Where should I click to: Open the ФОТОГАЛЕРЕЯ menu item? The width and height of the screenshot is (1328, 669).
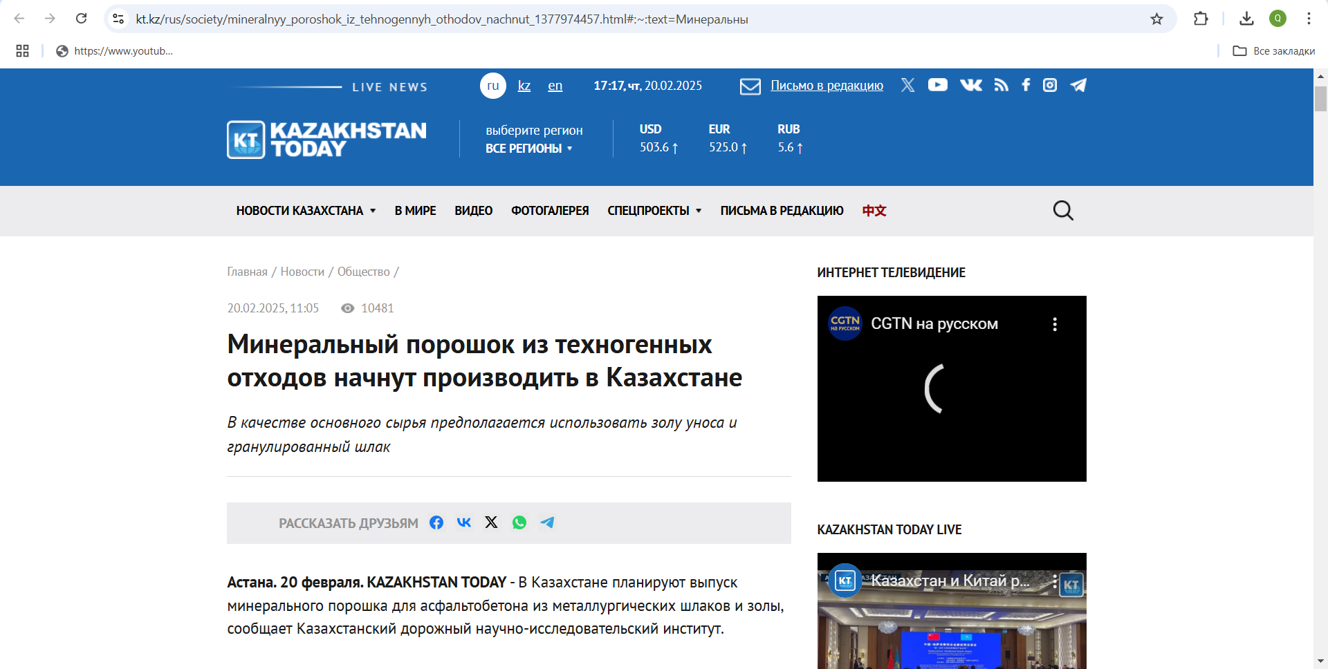[x=550, y=211]
